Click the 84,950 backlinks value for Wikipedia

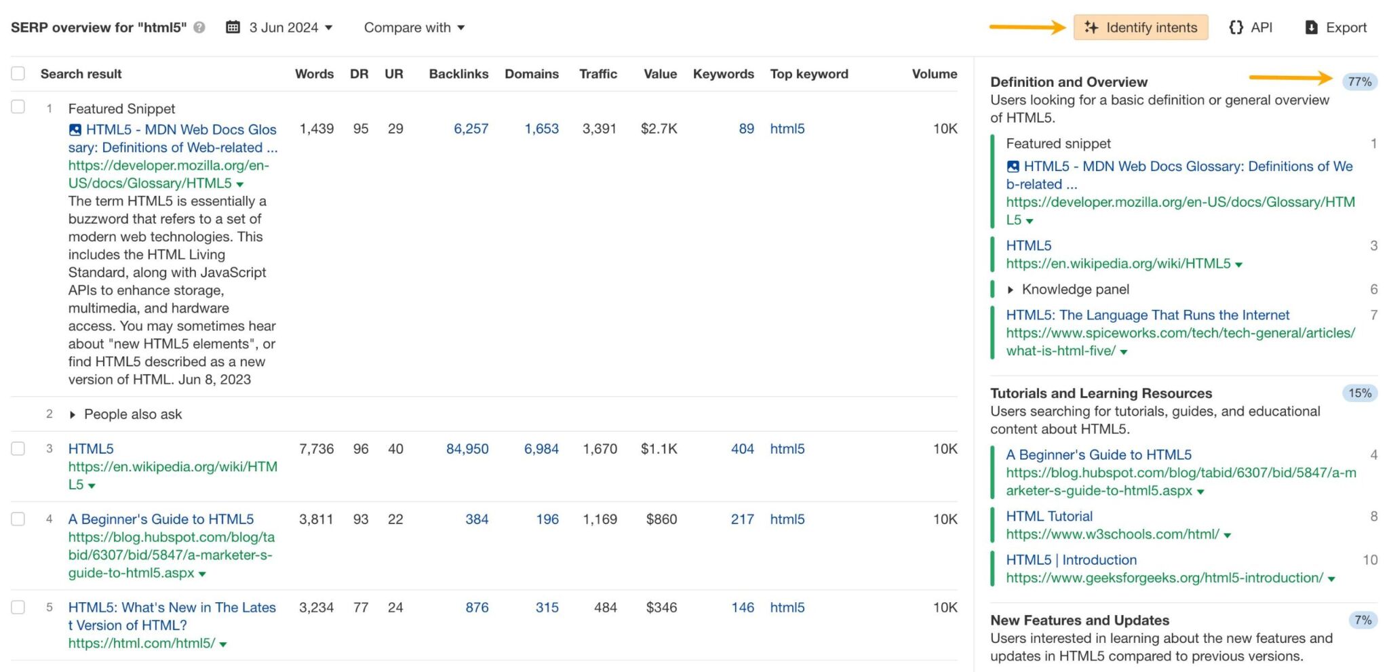pyautogui.click(x=467, y=449)
